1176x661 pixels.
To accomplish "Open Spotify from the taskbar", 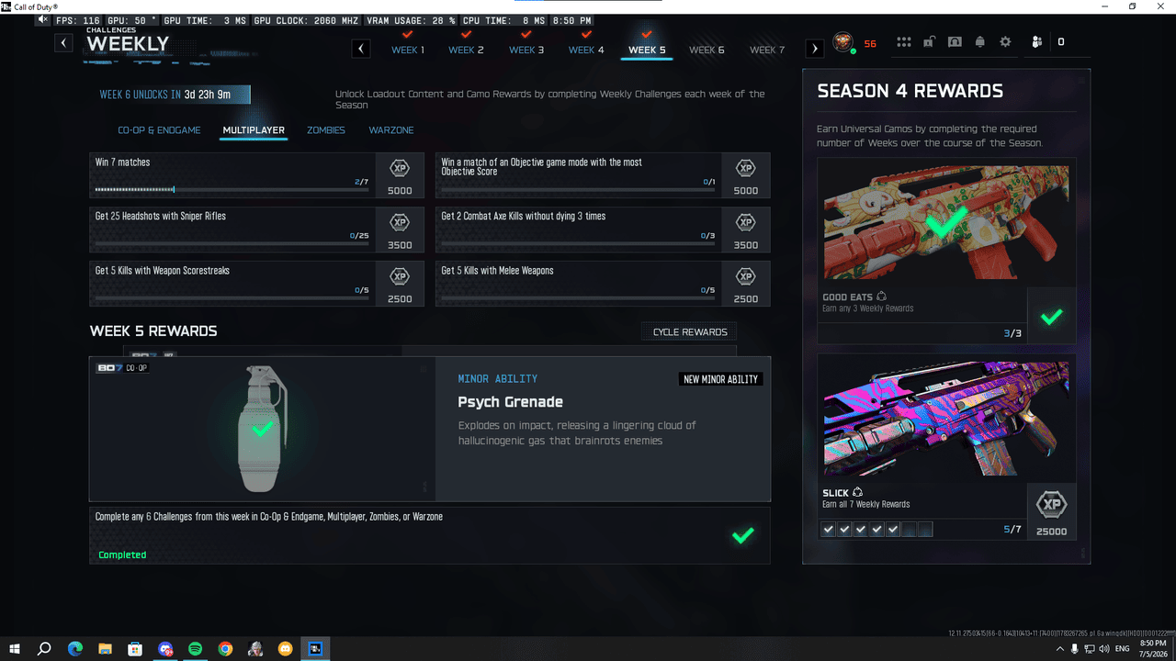I will point(195,649).
